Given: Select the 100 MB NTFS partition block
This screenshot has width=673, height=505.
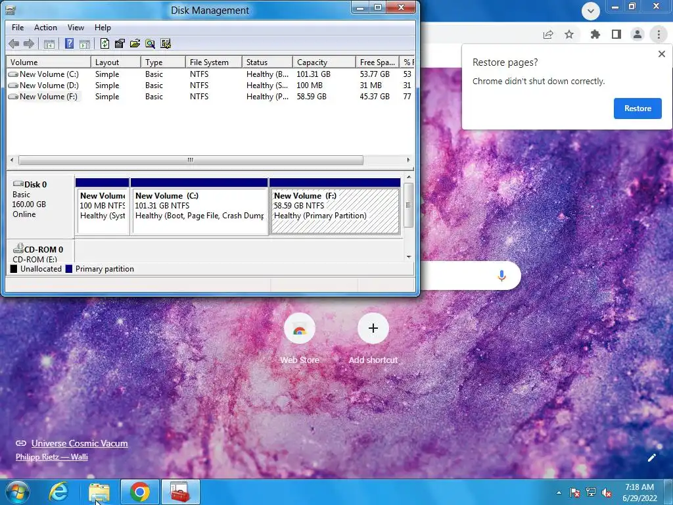Looking at the screenshot, I should click(x=102, y=206).
